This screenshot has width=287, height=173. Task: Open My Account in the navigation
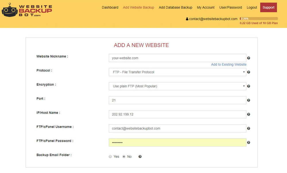coord(205,7)
